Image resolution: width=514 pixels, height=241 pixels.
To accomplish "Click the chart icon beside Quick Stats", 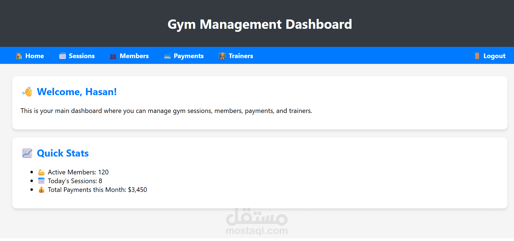I will pyautogui.click(x=27, y=153).
